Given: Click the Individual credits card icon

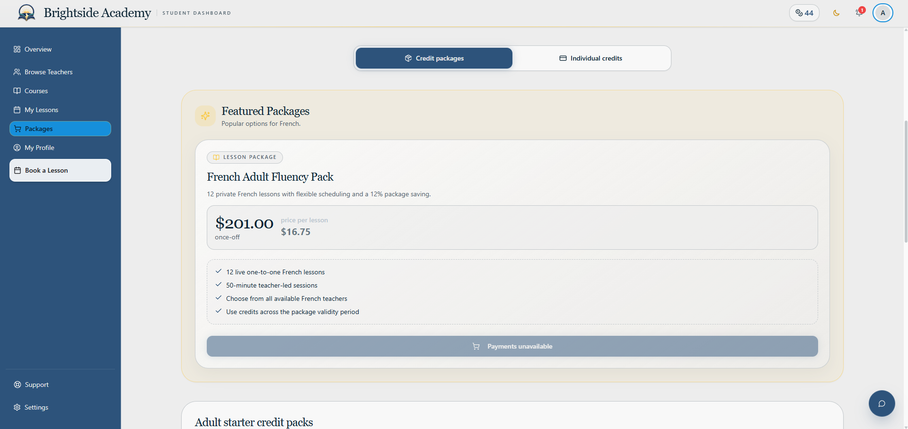Looking at the screenshot, I should tap(563, 58).
